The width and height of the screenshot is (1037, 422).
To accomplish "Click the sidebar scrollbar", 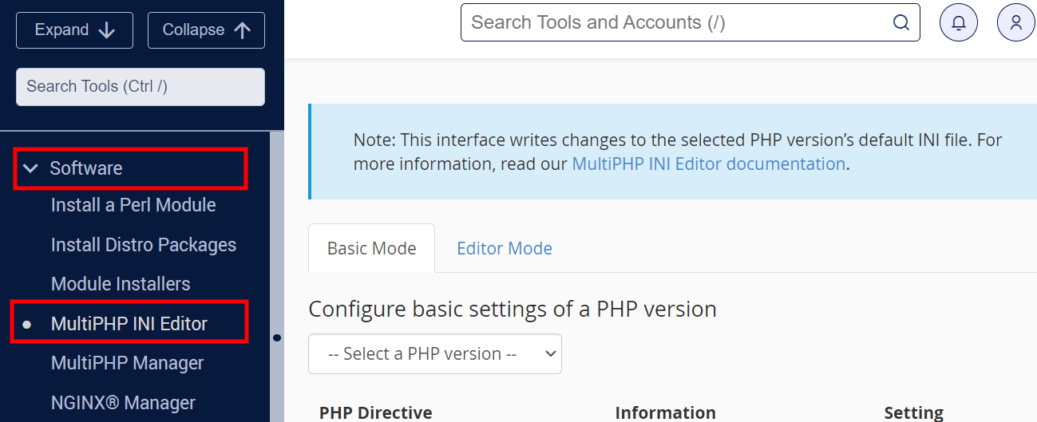I will pyautogui.click(x=276, y=277).
